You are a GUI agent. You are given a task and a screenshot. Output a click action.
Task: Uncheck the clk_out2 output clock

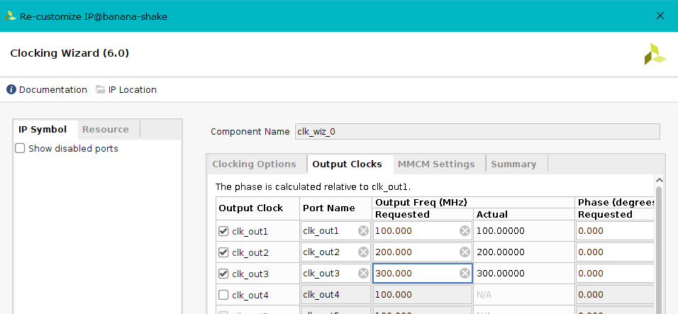pos(224,252)
